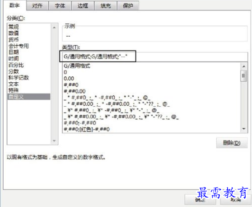Pick the 分数 category
252x207 pixels.
coord(29,71)
